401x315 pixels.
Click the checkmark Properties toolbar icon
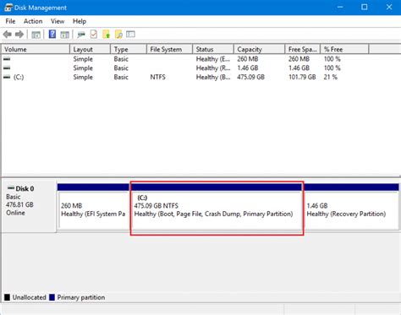point(94,35)
